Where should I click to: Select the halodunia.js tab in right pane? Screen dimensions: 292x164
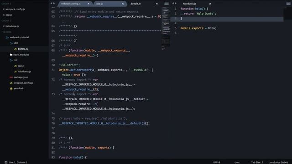coord(189,4)
